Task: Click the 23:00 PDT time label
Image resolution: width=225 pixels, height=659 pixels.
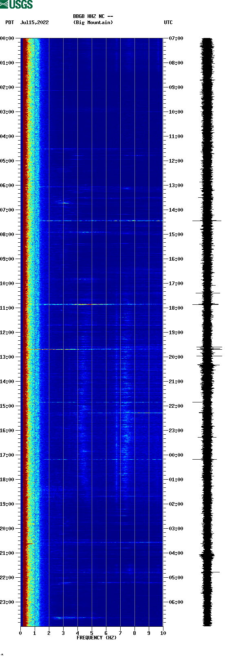Action: pos(7,602)
